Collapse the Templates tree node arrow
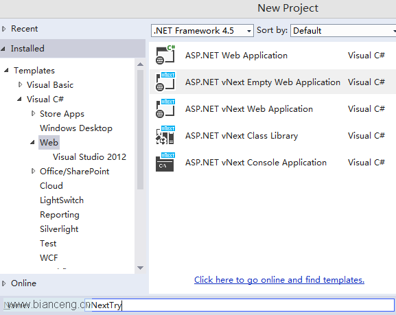The height and width of the screenshot is (315, 396). coord(6,70)
